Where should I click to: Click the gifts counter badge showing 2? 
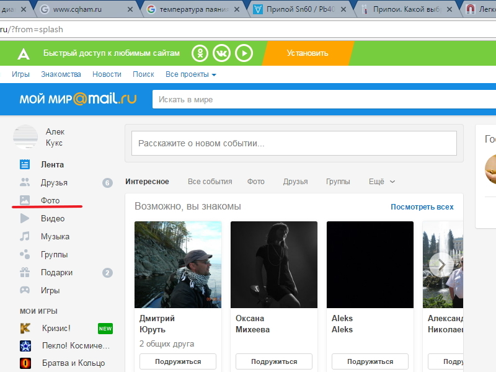107,273
